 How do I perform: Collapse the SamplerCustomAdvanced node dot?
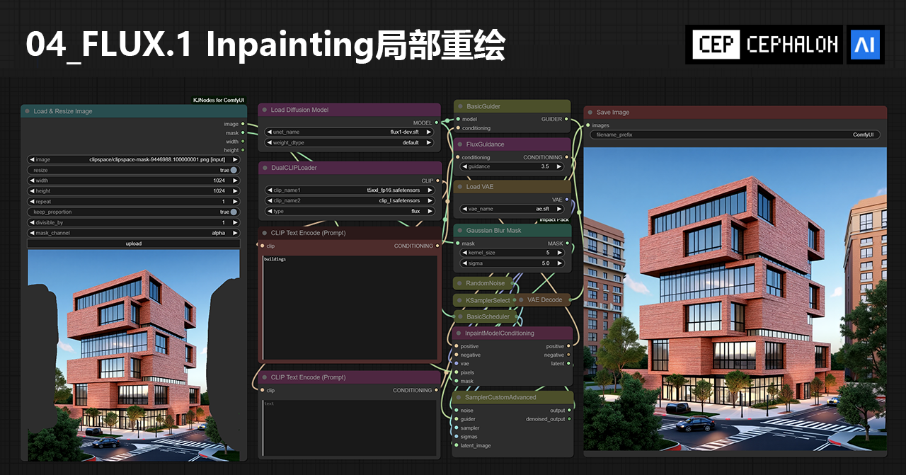459,397
